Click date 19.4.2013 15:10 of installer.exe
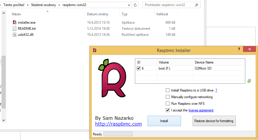The width and height of the screenshot is (258, 140). tap(98, 23)
